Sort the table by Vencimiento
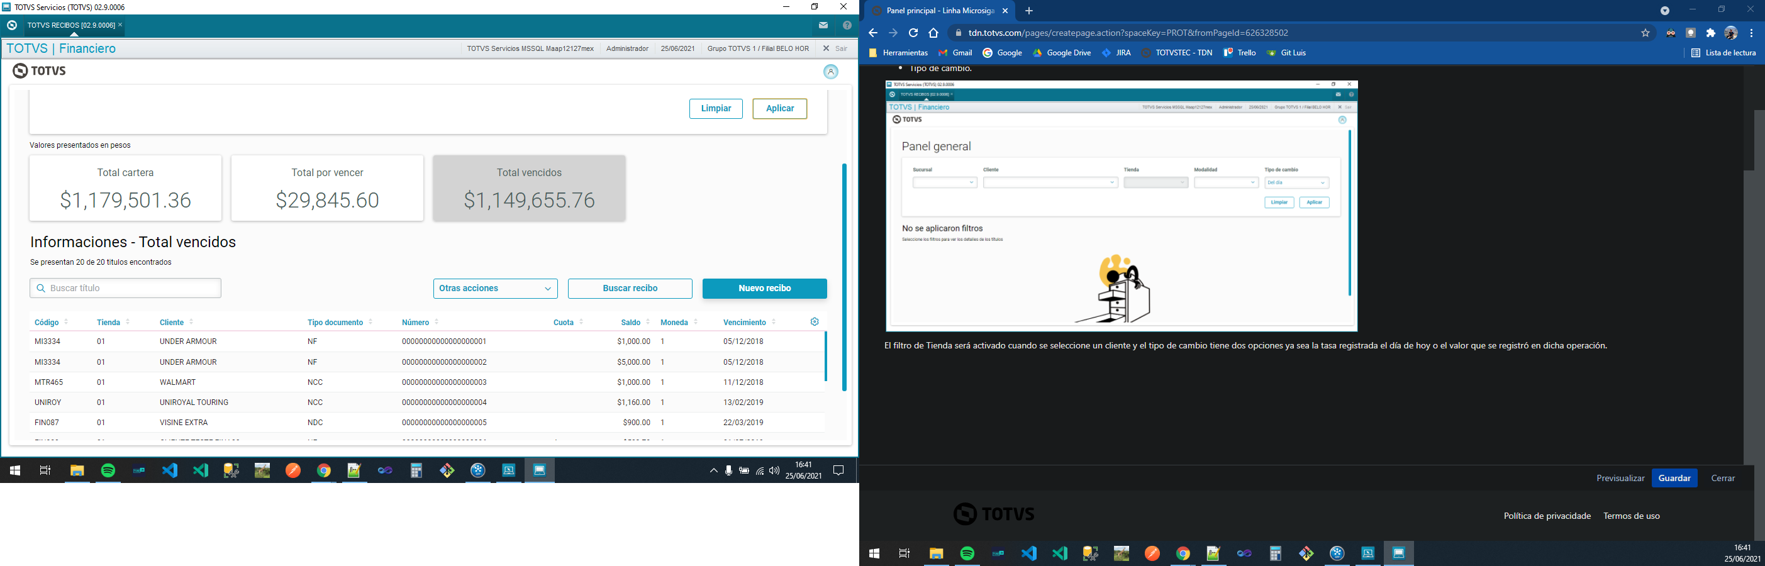 tap(750, 322)
